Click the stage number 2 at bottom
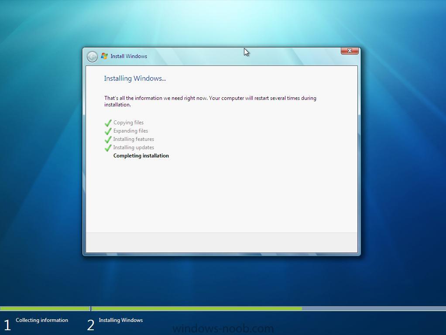The width and height of the screenshot is (446, 335). coord(90,325)
